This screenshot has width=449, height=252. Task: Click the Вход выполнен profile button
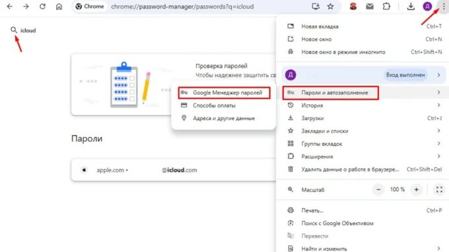click(405, 75)
